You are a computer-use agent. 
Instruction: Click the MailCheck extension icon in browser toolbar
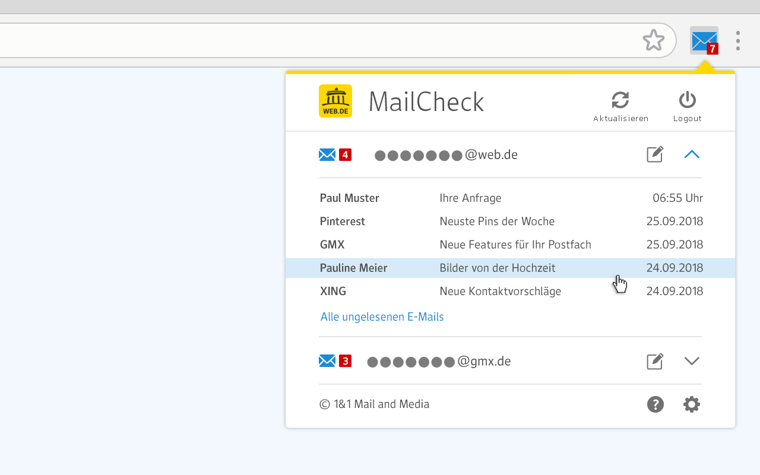pos(704,40)
